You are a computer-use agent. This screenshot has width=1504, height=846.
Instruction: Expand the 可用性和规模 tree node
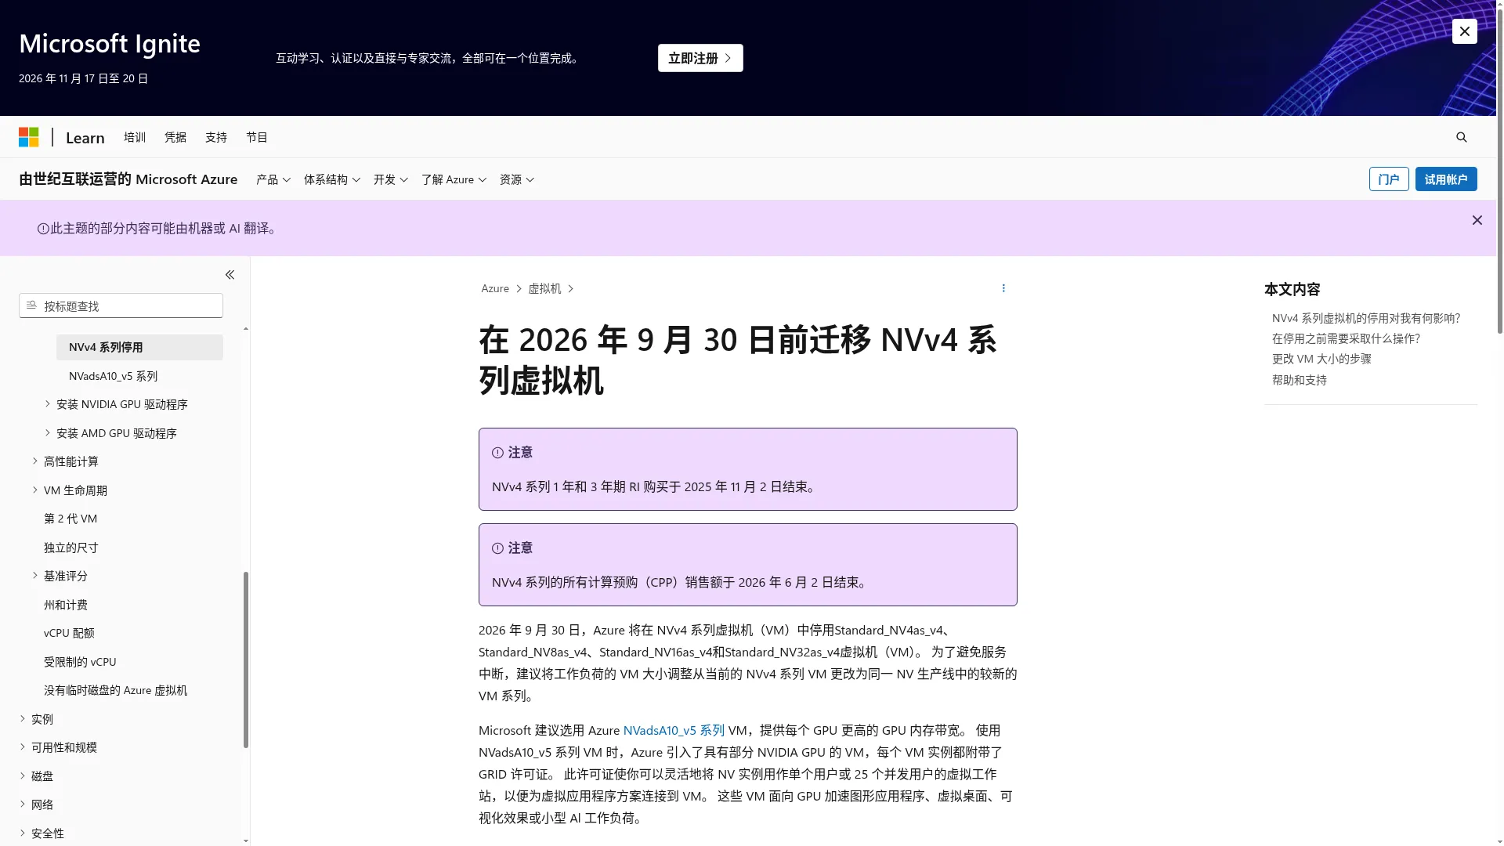[x=22, y=747]
